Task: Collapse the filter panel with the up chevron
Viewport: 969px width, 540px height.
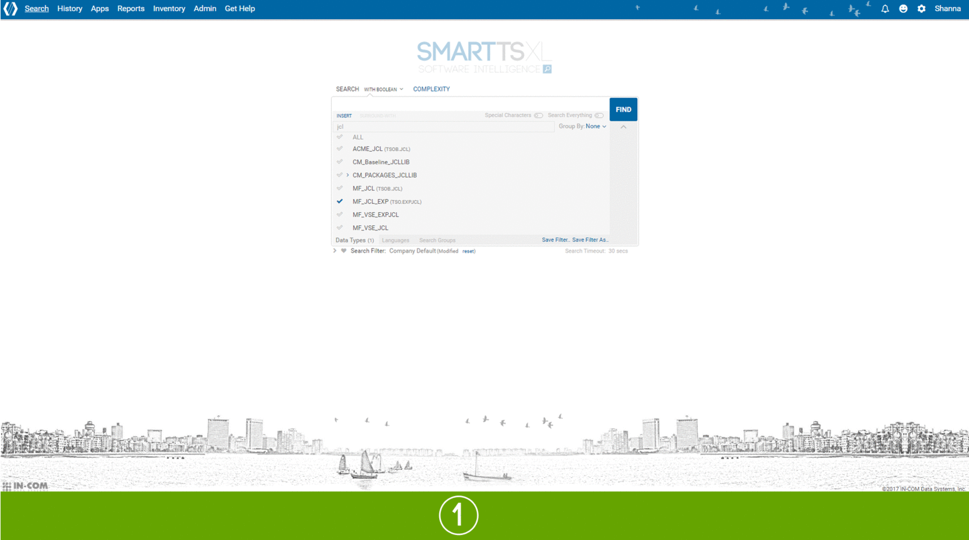Action: pyautogui.click(x=623, y=127)
